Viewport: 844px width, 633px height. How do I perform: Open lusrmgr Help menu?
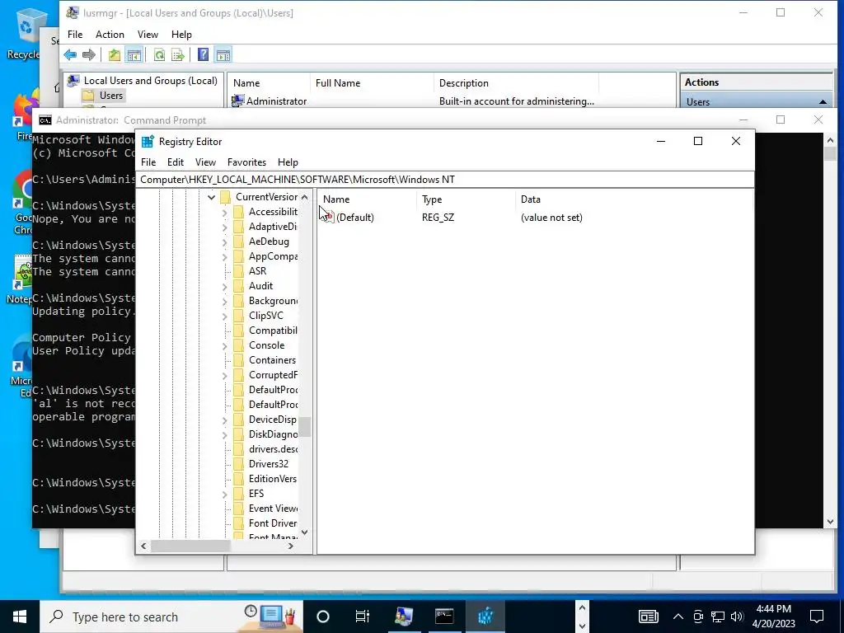click(x=181, y=35)
